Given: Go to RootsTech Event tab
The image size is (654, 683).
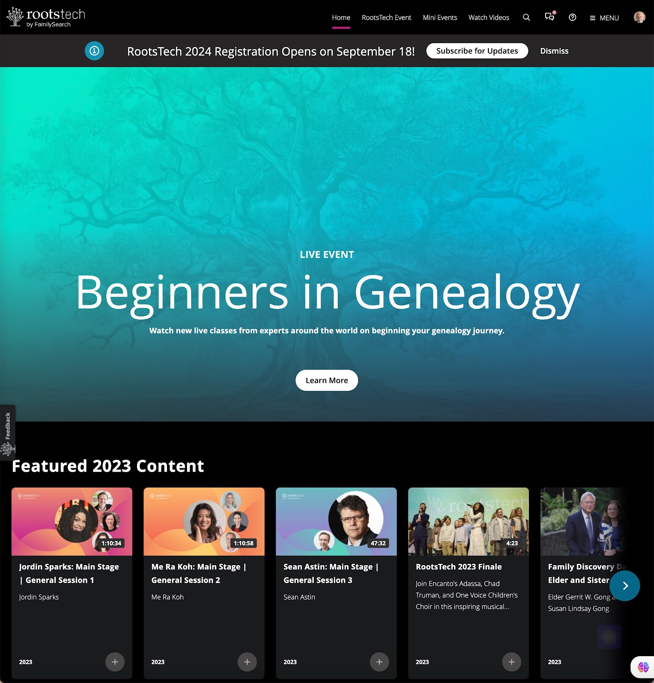Looking at the screenshot, I should (386, 18).
